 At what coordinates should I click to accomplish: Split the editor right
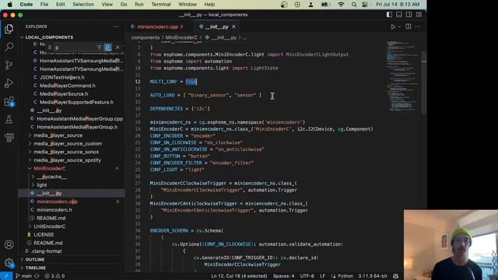pyautogui.click(x=408, y=27)
